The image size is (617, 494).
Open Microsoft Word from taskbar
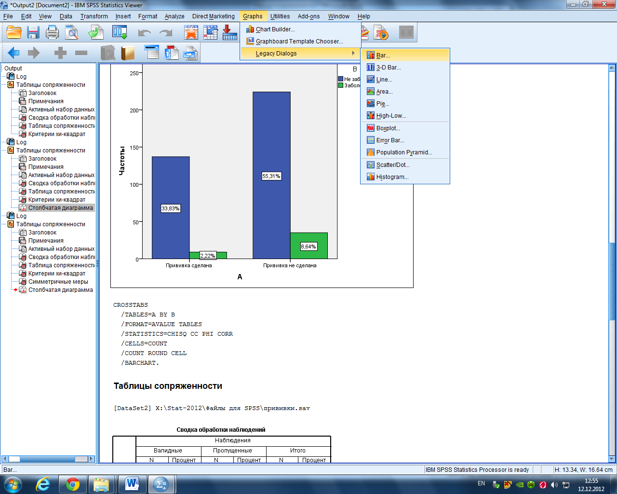[x=132, y=484]
